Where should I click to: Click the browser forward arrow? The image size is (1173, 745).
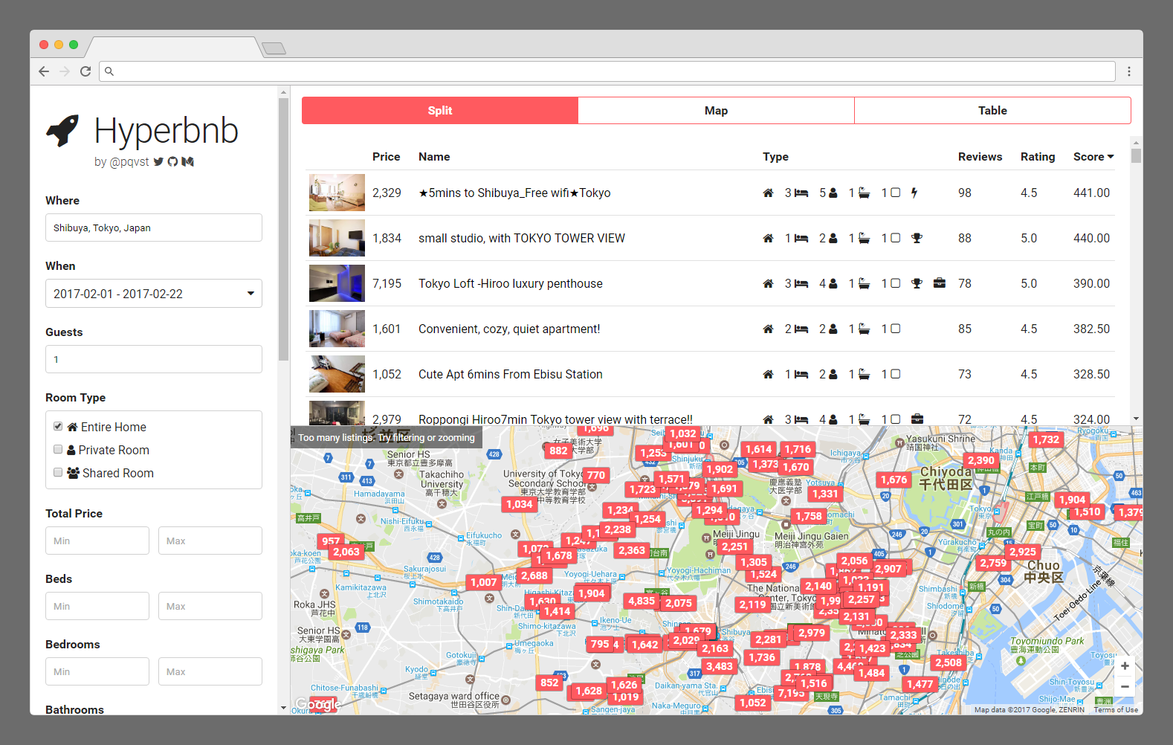tap(65, 71)
